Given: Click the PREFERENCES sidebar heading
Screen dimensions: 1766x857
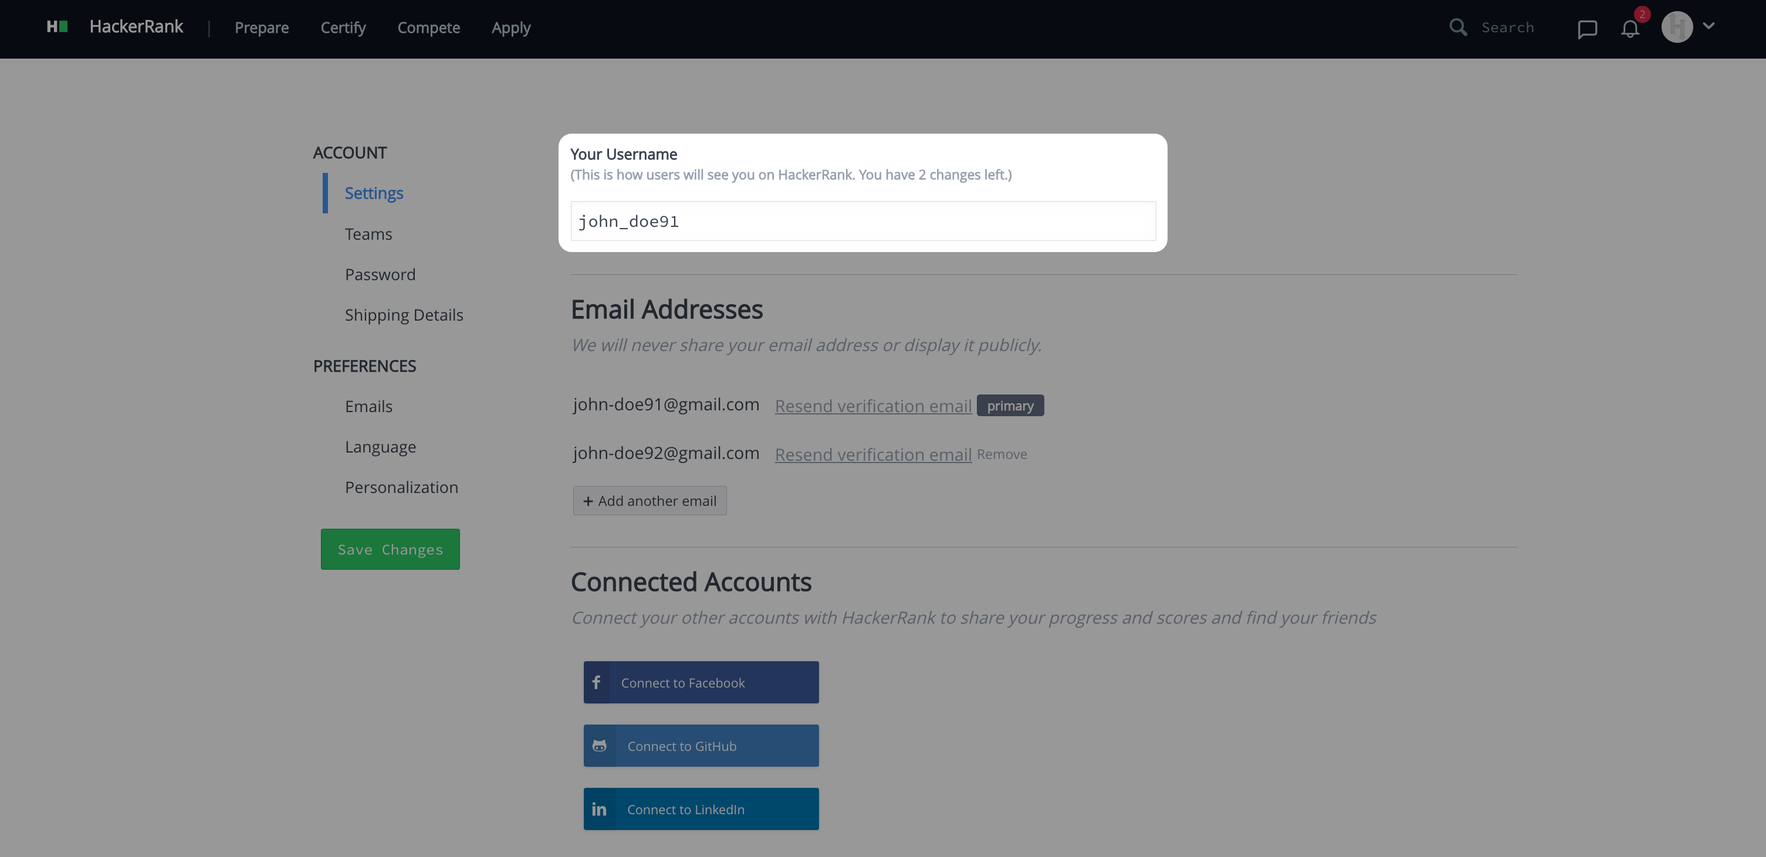Looking at the screenshot, I should click(x=365, y=366).
